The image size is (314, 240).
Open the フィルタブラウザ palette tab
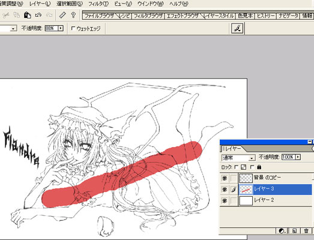click(148, 16)
